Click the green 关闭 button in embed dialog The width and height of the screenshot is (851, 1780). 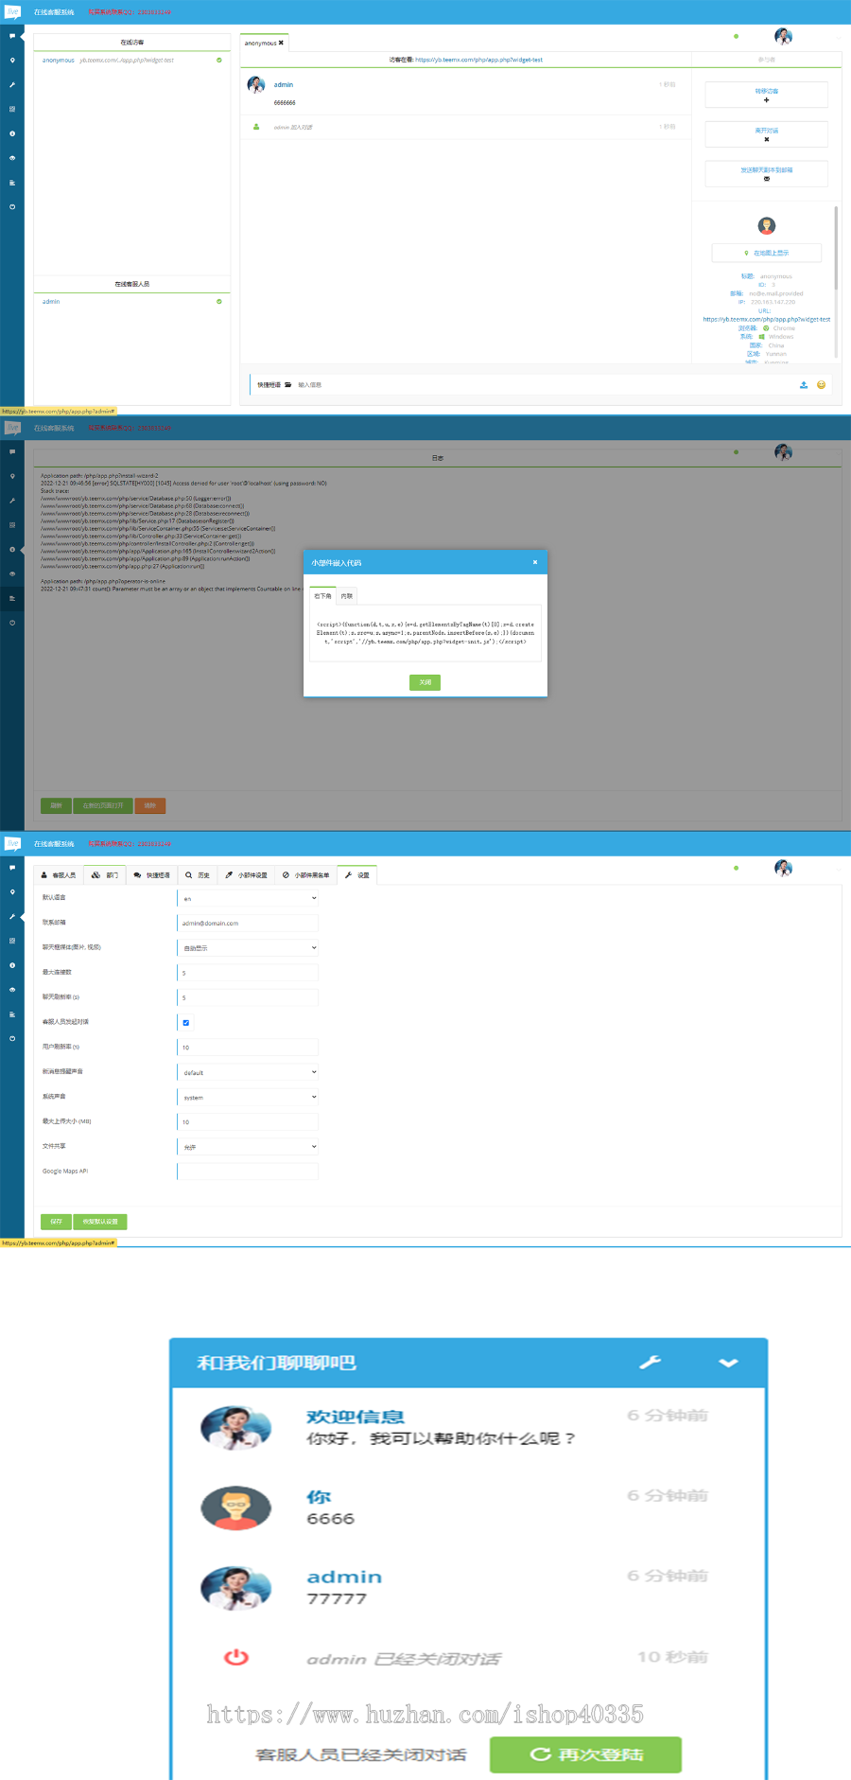(425, 682)
